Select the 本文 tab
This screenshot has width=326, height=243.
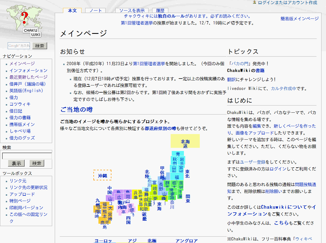pyautogui.click(x=72, y=10)
